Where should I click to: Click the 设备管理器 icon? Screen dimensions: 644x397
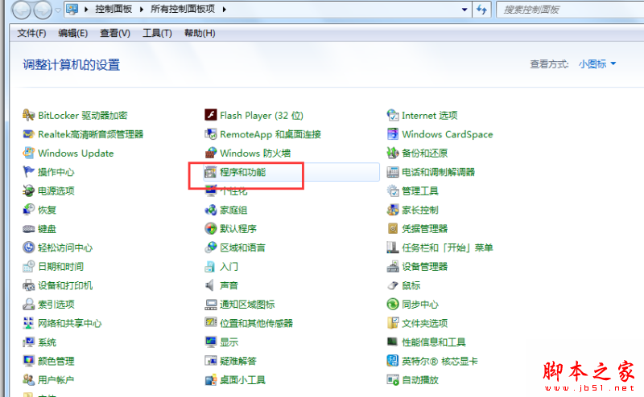pyautogui.click(x=393, y=267)
